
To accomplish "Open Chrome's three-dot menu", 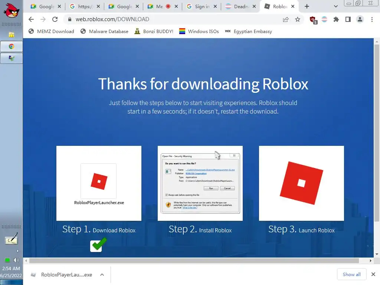I will [x=372, y=19].
